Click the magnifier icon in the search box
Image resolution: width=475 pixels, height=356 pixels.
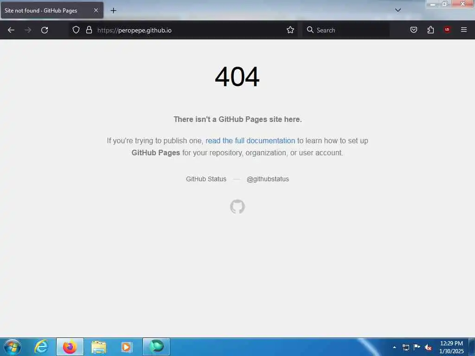310,30
